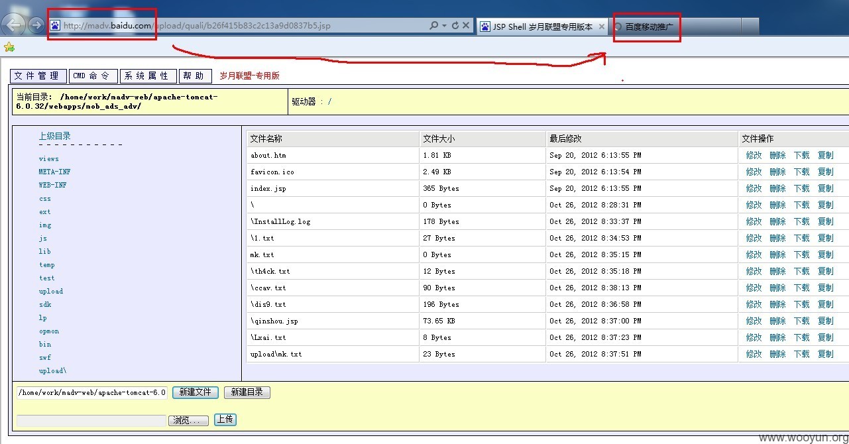Click 修改 for about.htm
The height and width of the screenshot is (444, 849).
pos(754,155)
